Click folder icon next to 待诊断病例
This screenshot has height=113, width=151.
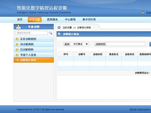coord(17,44)
